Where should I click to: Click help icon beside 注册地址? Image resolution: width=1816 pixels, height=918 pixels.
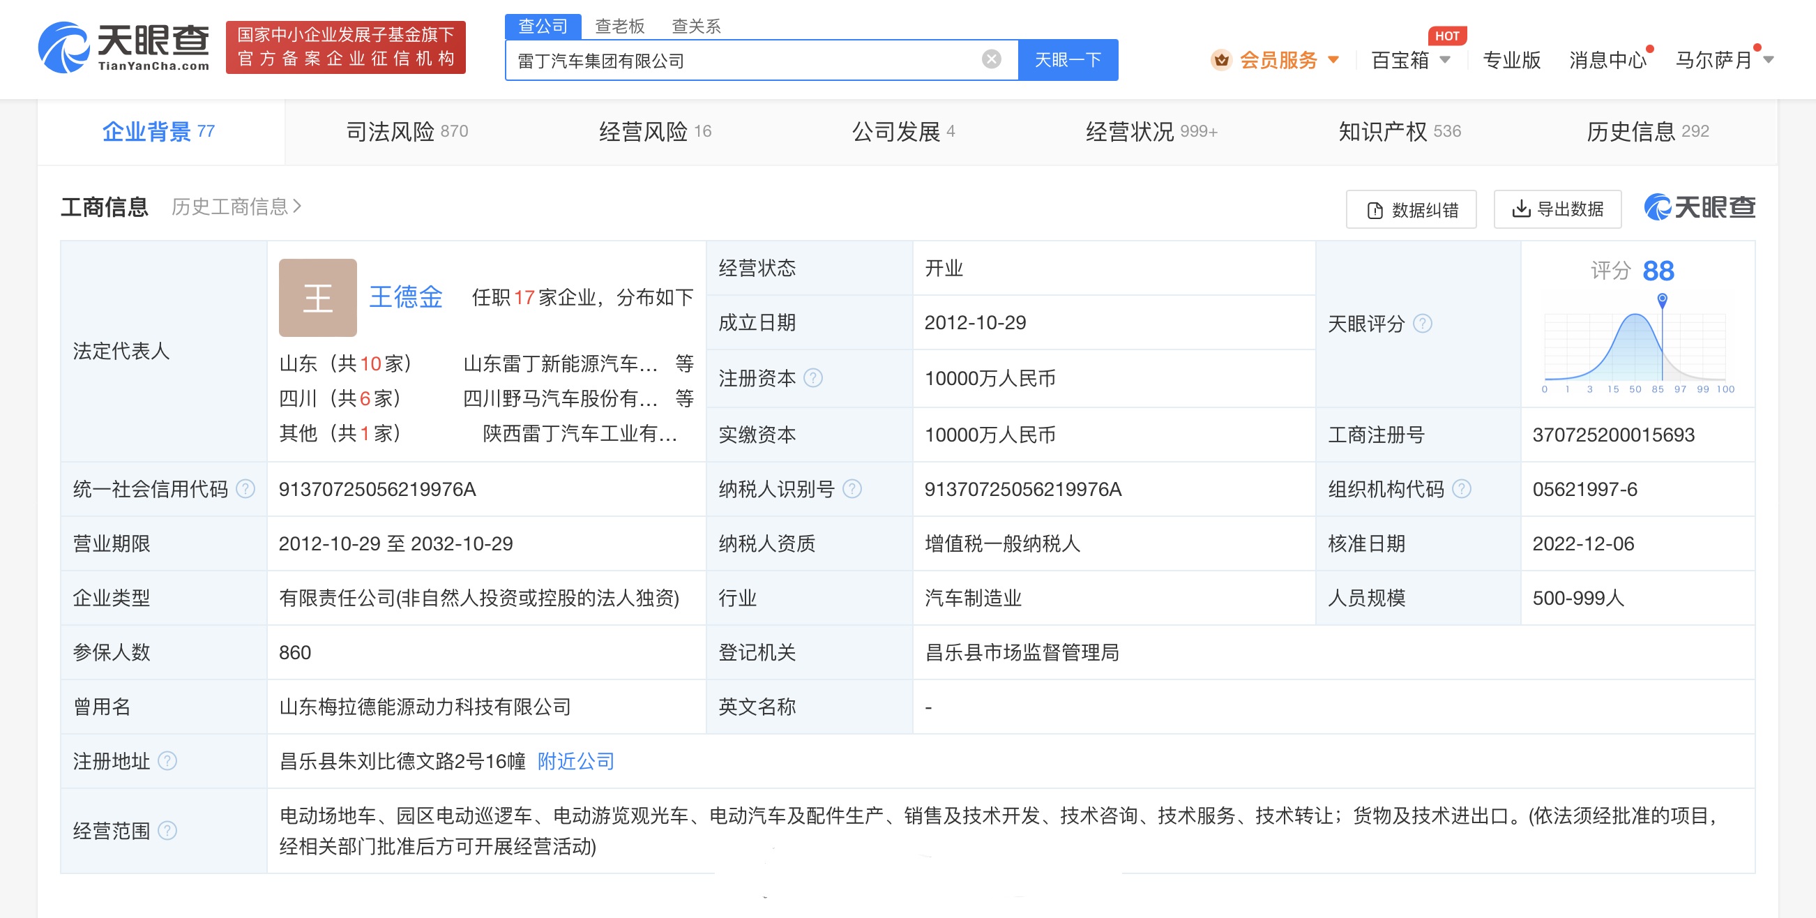[168, 761]
